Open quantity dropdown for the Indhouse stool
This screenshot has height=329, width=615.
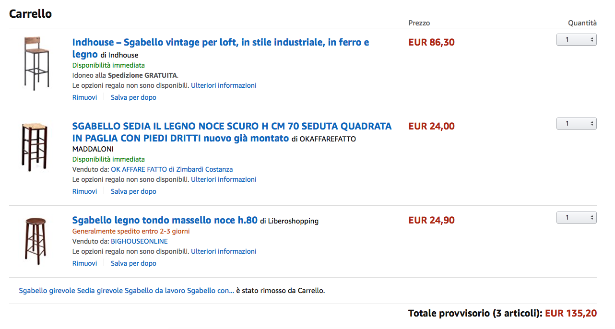(x=576, y=40)
